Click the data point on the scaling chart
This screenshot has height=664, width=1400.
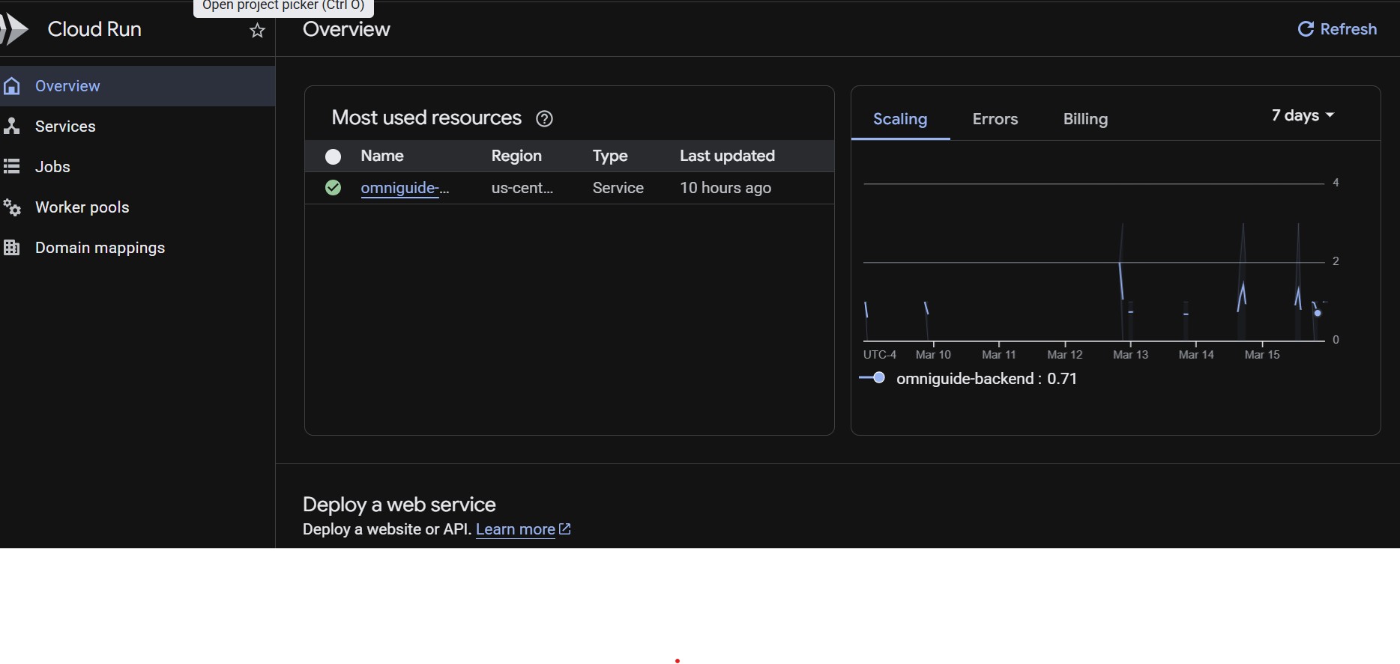pos(1318,312)
